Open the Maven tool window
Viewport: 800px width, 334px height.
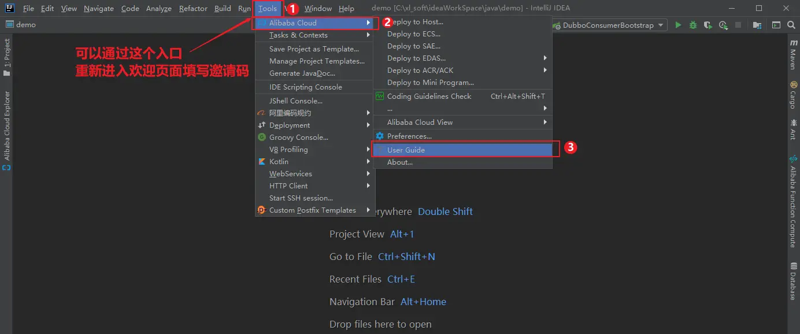(x=793, y=55)
